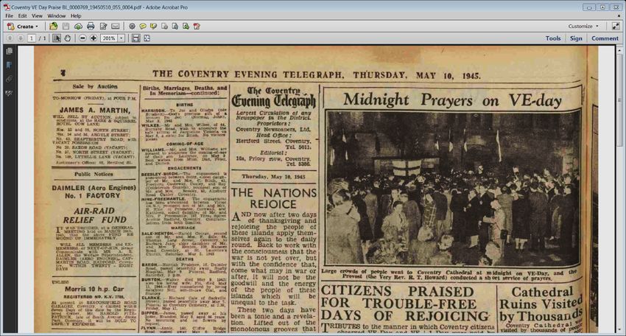Click 'Thursday, May 10, 1945' under masthead
The width and height of the screenshot is (626, 336).
coord(273,177)
